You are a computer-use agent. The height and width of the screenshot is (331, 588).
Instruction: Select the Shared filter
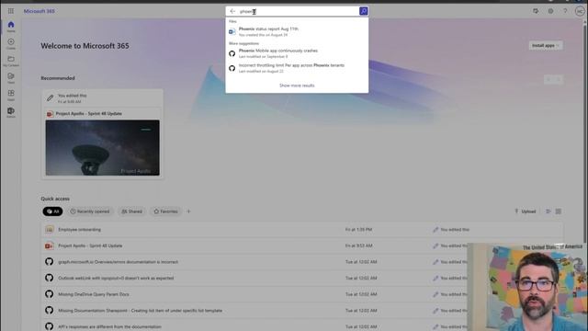[131, 211]
